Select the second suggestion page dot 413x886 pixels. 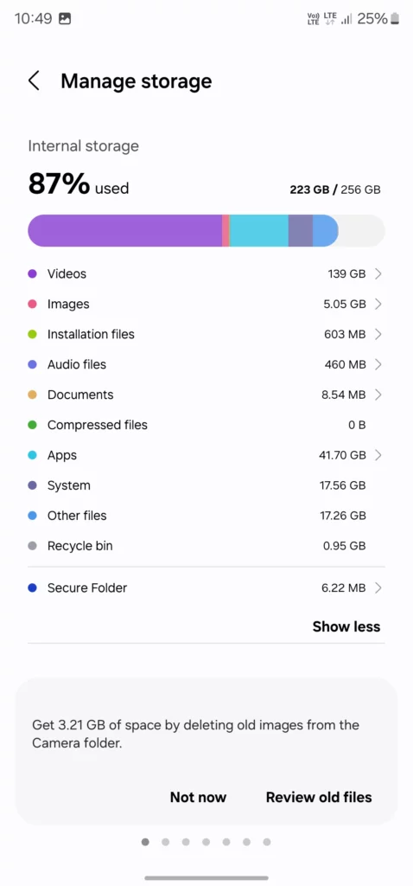point(165,842)
